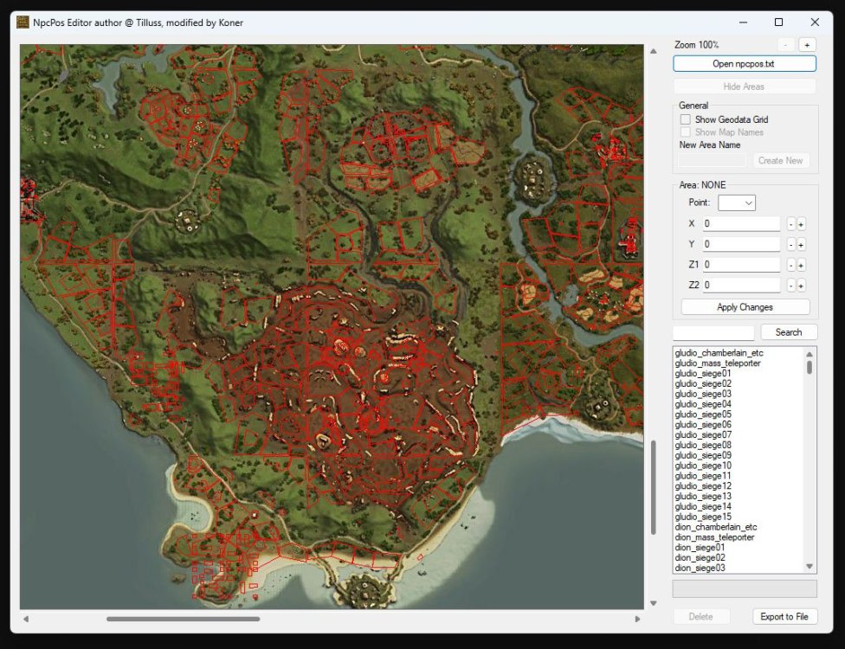Click the Hide Areas button

pos(744,87)
